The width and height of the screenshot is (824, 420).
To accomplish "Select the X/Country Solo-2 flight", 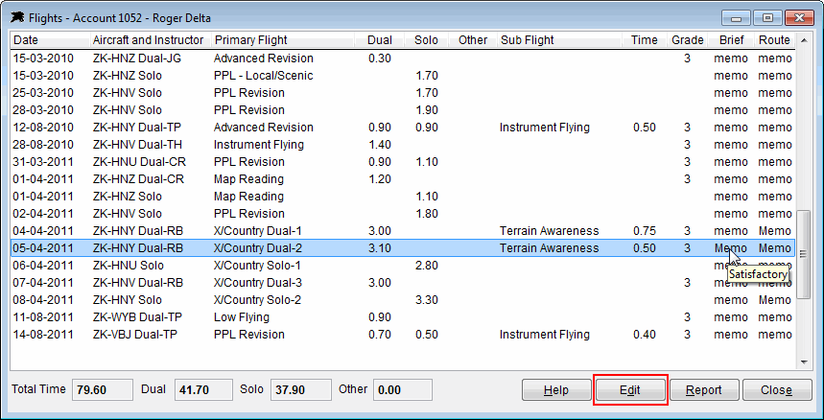I will point(257,300).
